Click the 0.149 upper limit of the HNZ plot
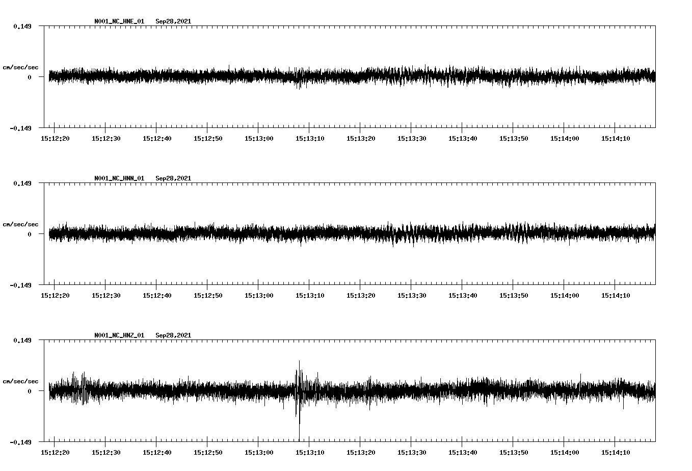692x471 pixels. pos(22,340)
